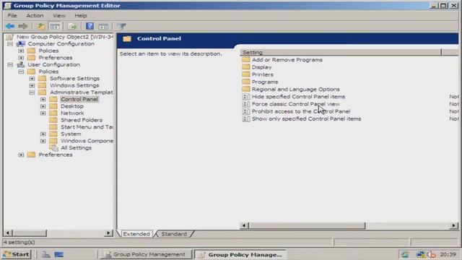Click left arrow of settings list scrollbar
This screenshot has width=462, height=260.
[x=244, y=226]
